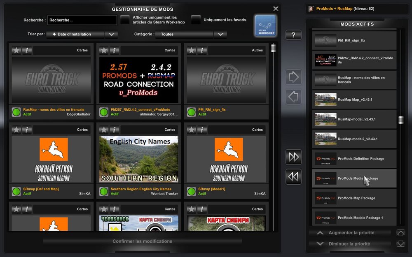Select PM257_RM2.4.2_connect_vProMods in active mods list
Screen dimensions: 412x257
pyautogui.click(x=354, y=60)
